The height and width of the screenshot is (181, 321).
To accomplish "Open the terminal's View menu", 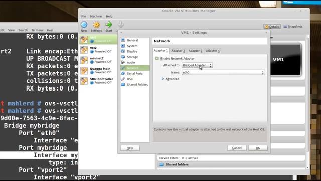I will click(x=11, y=30).
